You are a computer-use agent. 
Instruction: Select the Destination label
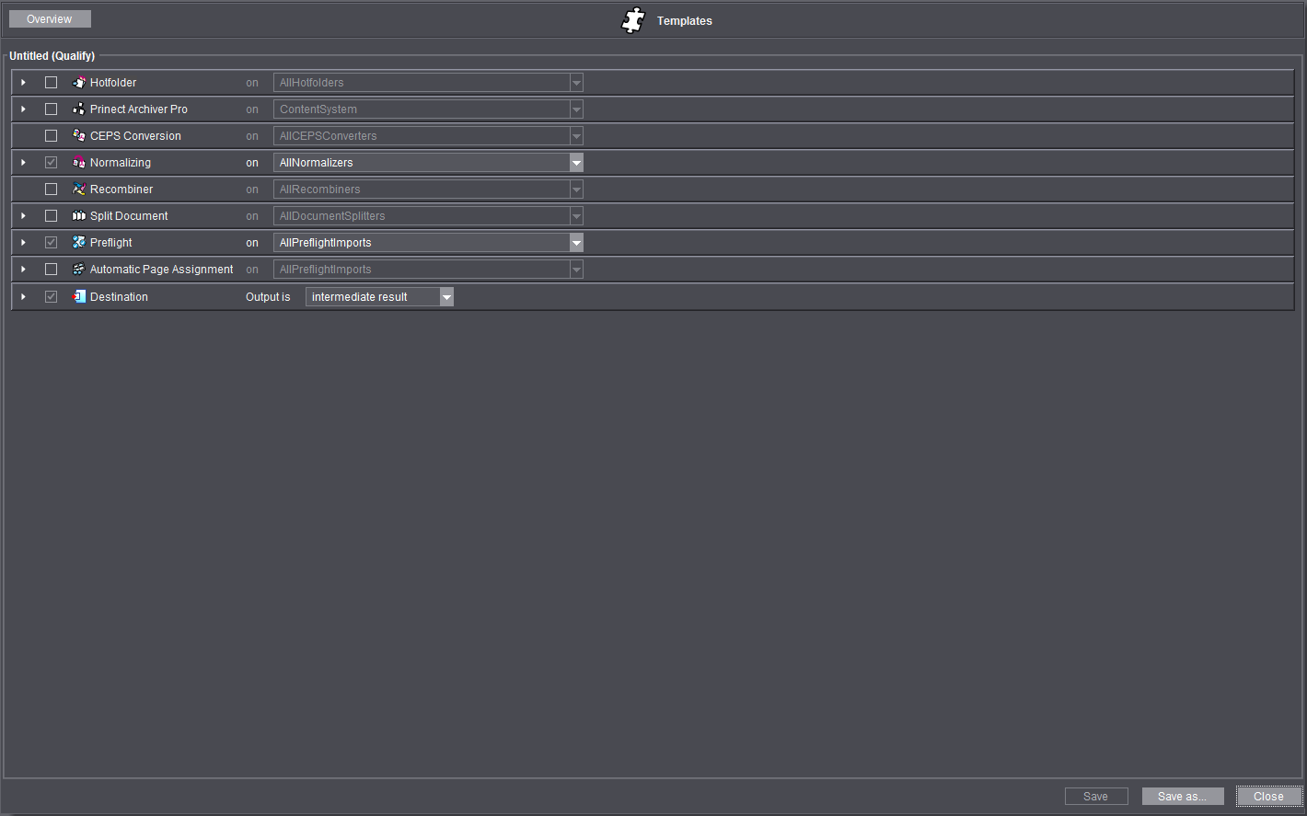[119, 297]
